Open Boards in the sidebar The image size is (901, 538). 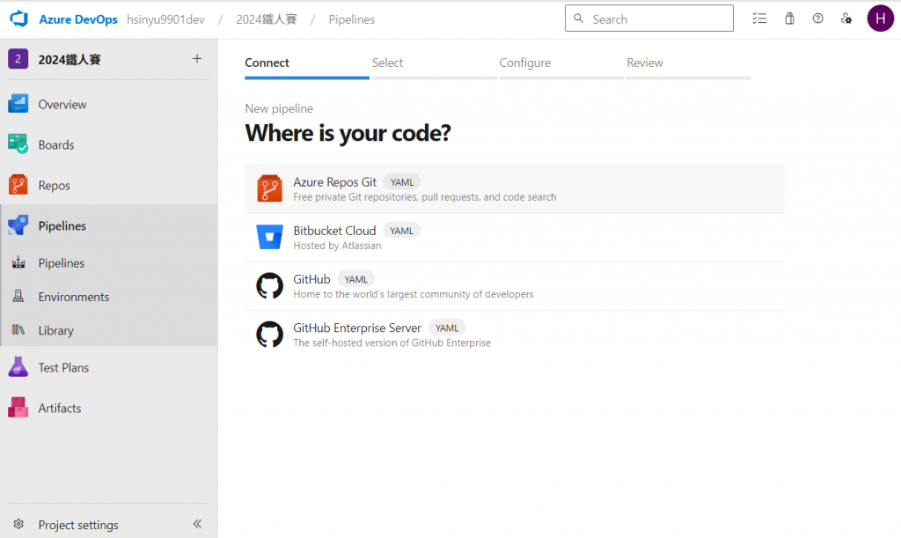(x=109, y=144)
